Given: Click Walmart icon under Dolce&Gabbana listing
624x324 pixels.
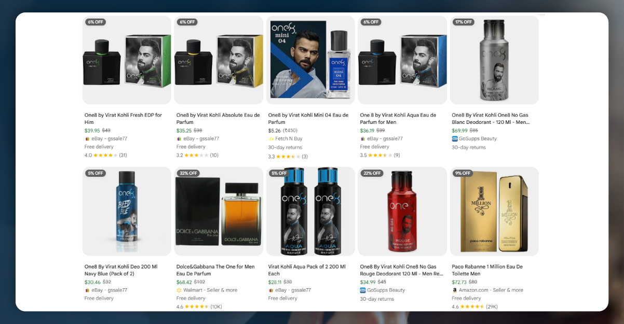Looking at the screenshot, I should click(x=179, y=290).
